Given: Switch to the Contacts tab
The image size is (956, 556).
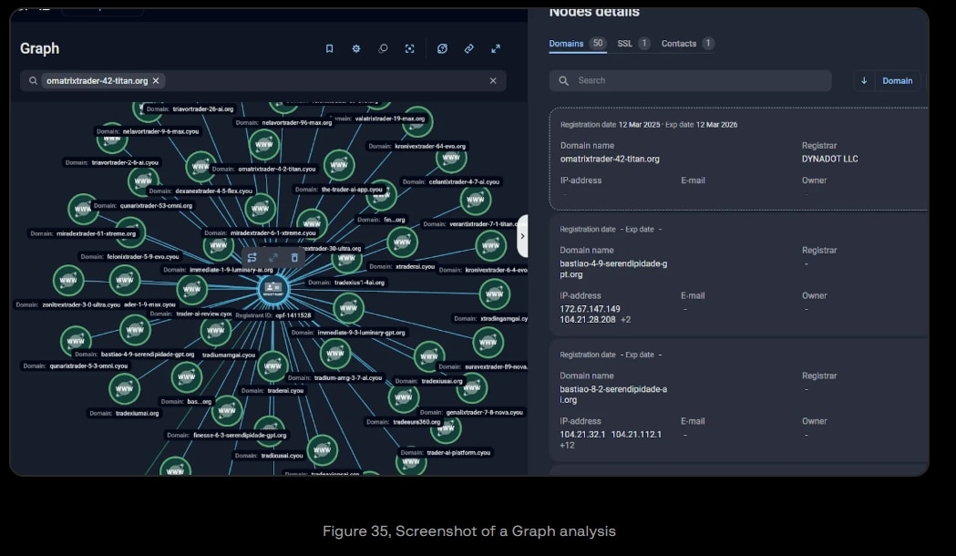Looking at the screenshot, I should pos(679,44).
